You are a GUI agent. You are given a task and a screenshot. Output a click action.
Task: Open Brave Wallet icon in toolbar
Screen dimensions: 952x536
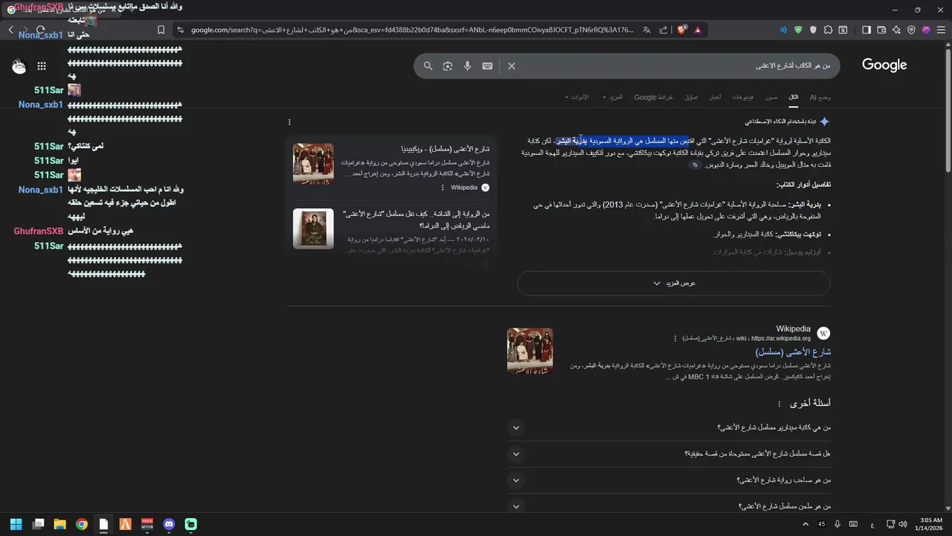(x=881, y=30)
